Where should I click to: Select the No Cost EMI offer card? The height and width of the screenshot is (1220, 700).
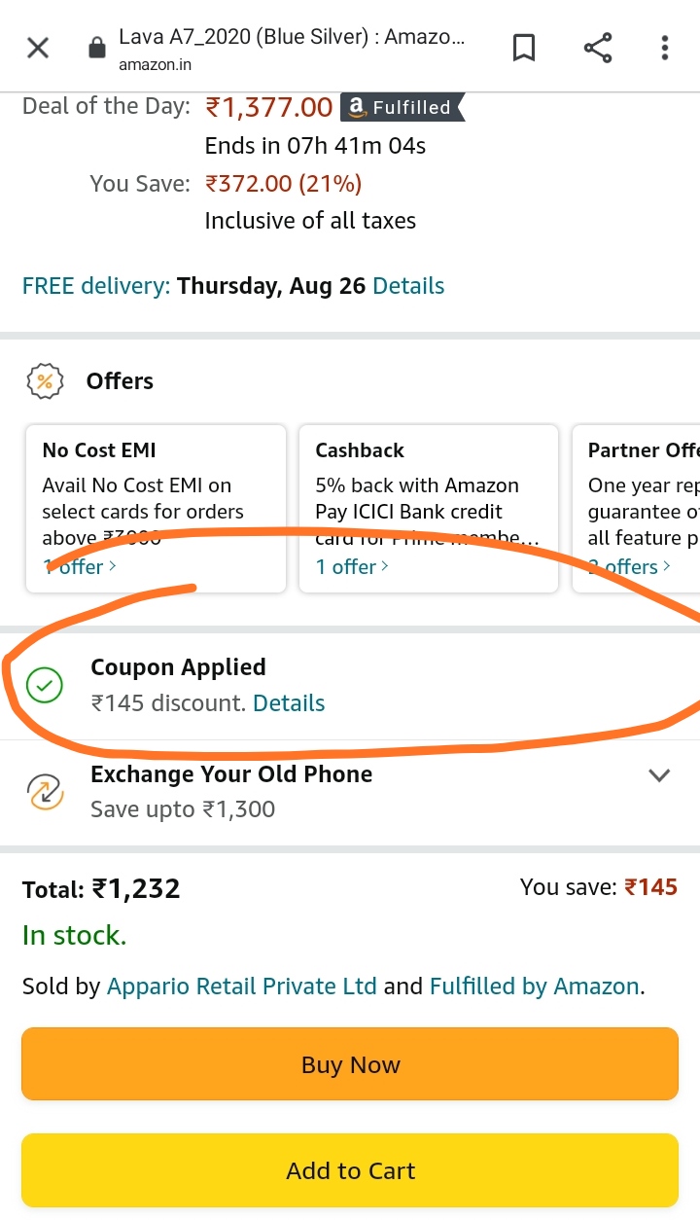click(156, 508)
